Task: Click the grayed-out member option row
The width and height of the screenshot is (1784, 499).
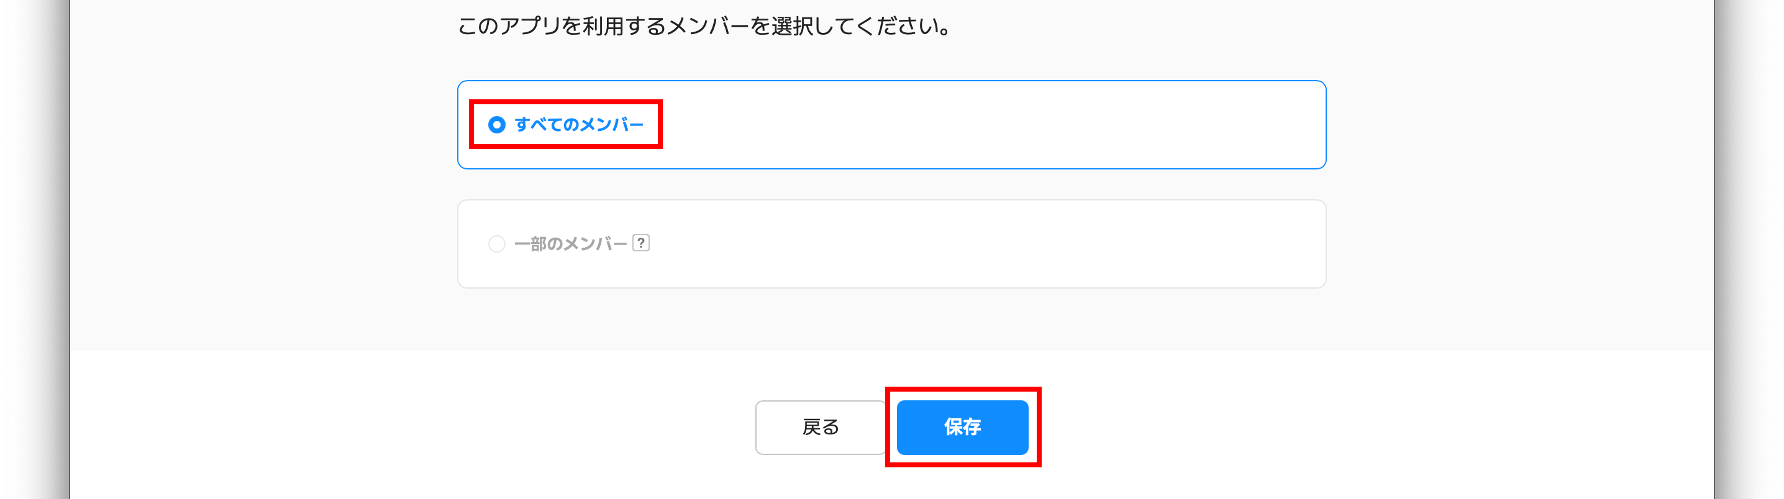Action: click(892, 243)
